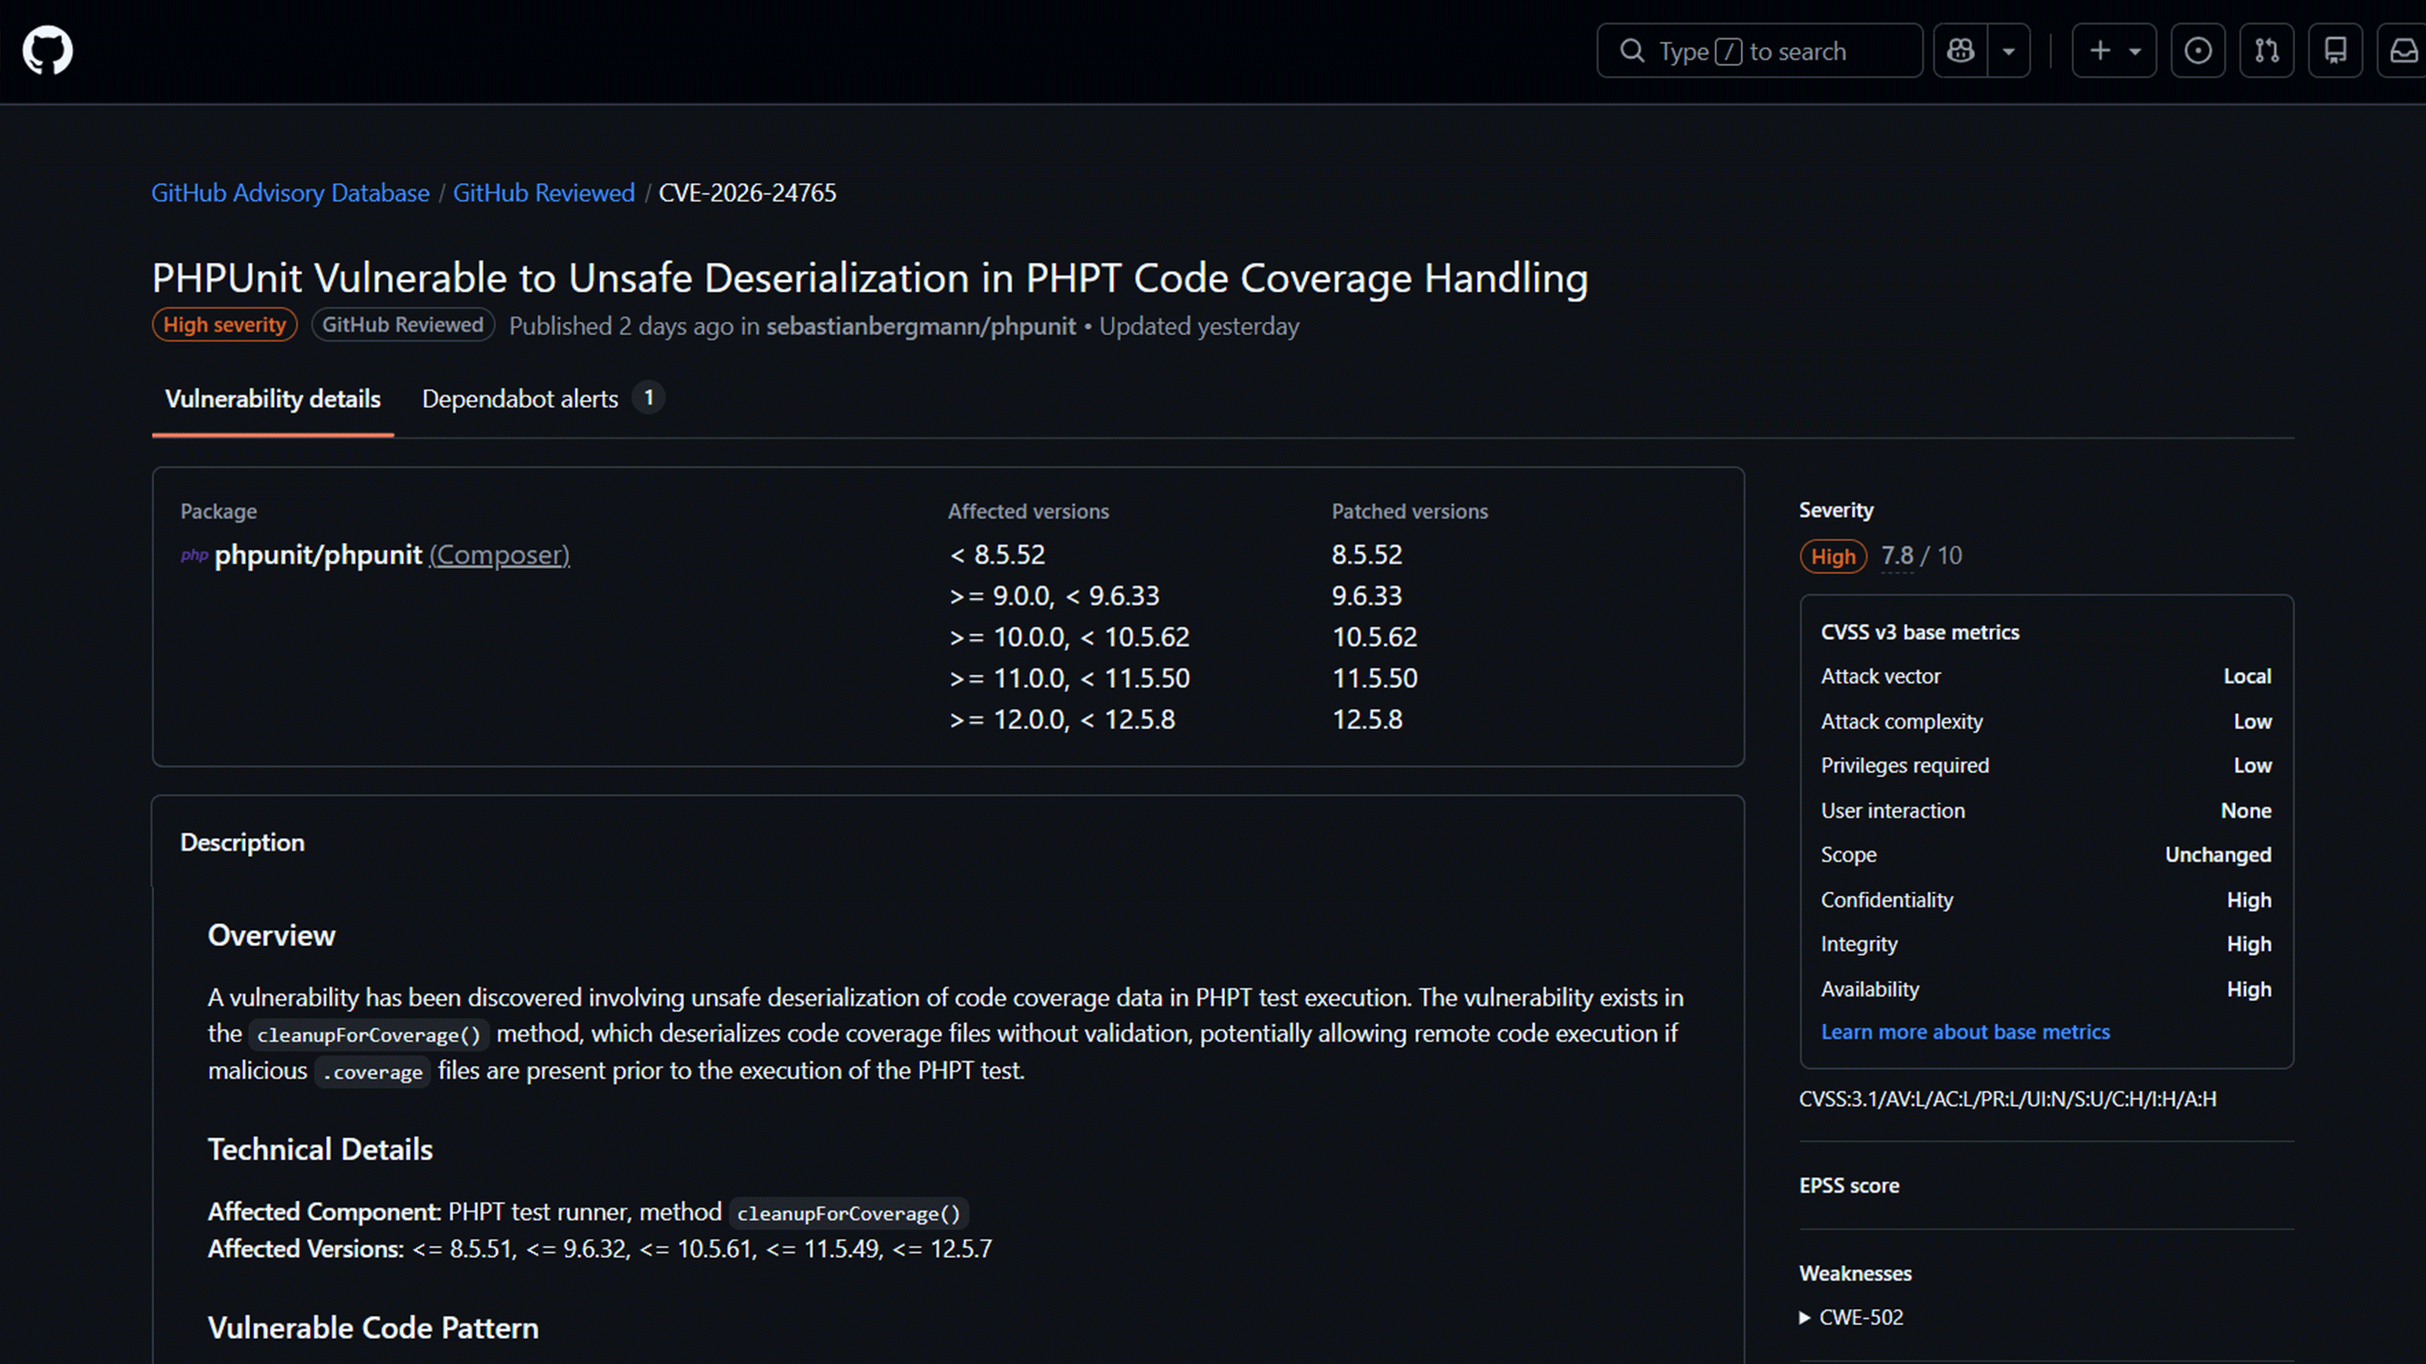Select the High severity badge
The height and width of the screenshot is (1364, 2426).
pos(224,324)
